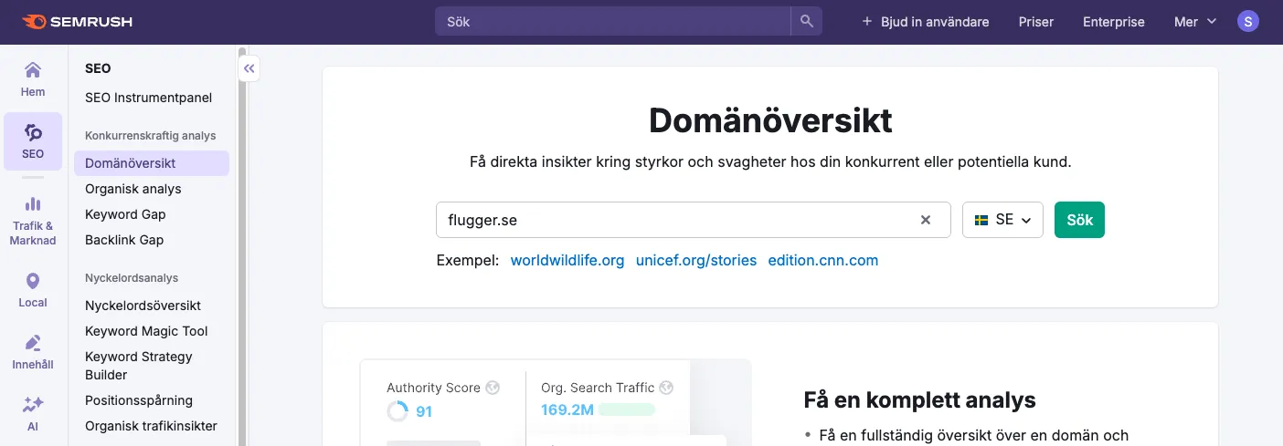Open Organisk analys
The image size is (1283, 446).
coord(133,189)
